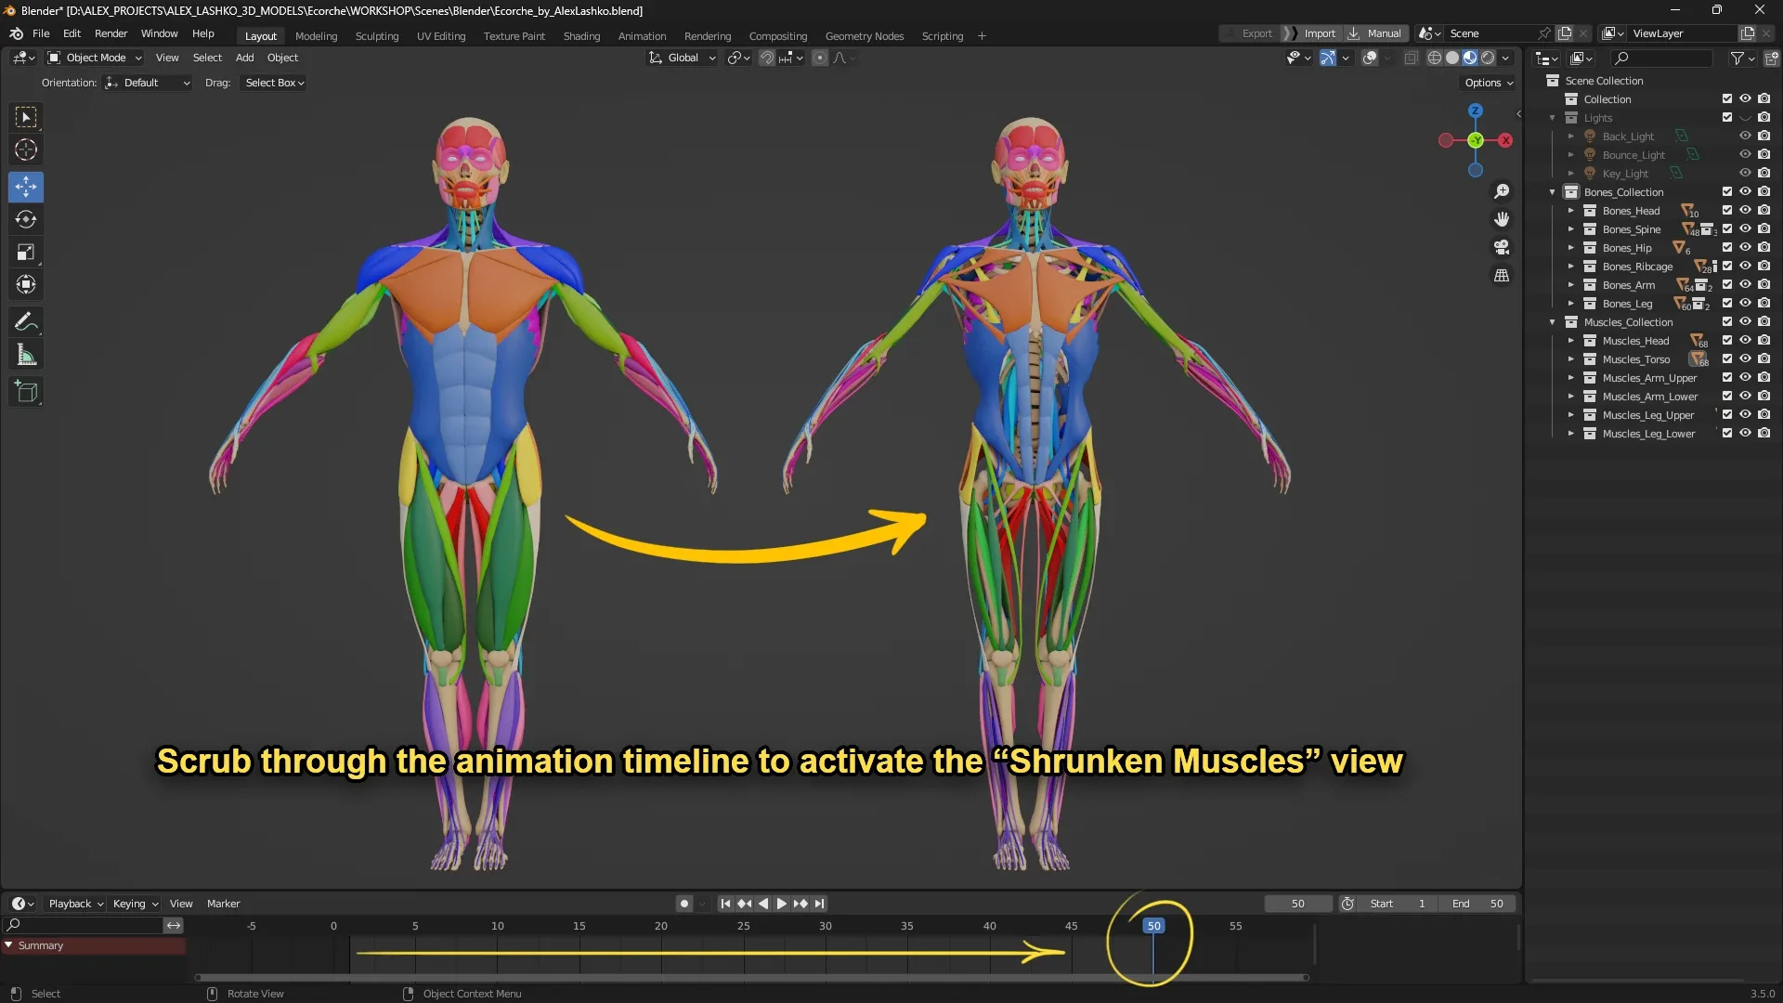Switch to the Sculpting workspace tab
1783x1003 pixels.
tap(376, 36)
